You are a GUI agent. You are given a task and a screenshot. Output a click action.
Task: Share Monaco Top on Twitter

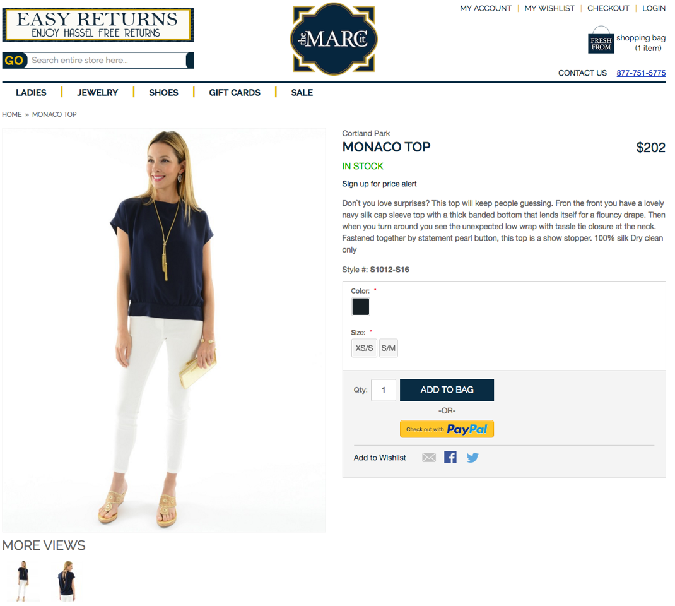pos(472,458)
